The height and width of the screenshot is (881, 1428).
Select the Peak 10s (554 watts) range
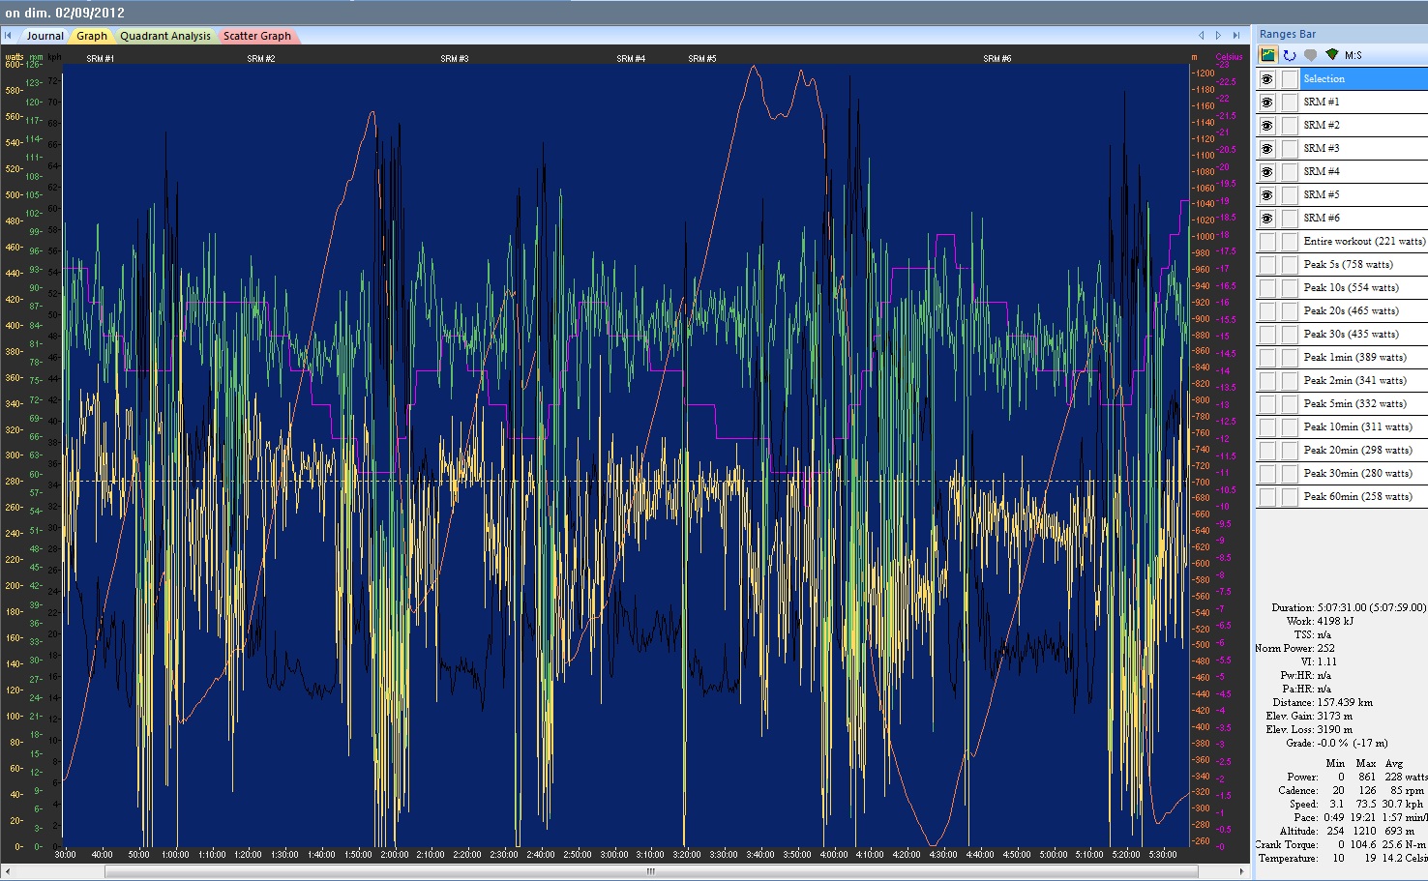coord(1351,288)
